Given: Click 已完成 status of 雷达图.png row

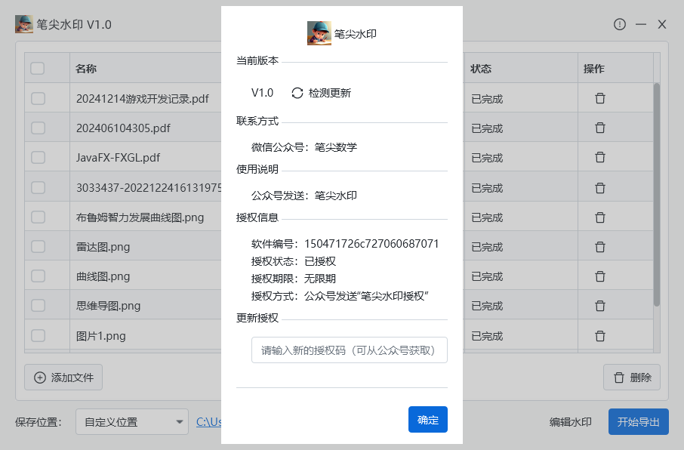Looking at the screenshot, I should tap(487, 247).
